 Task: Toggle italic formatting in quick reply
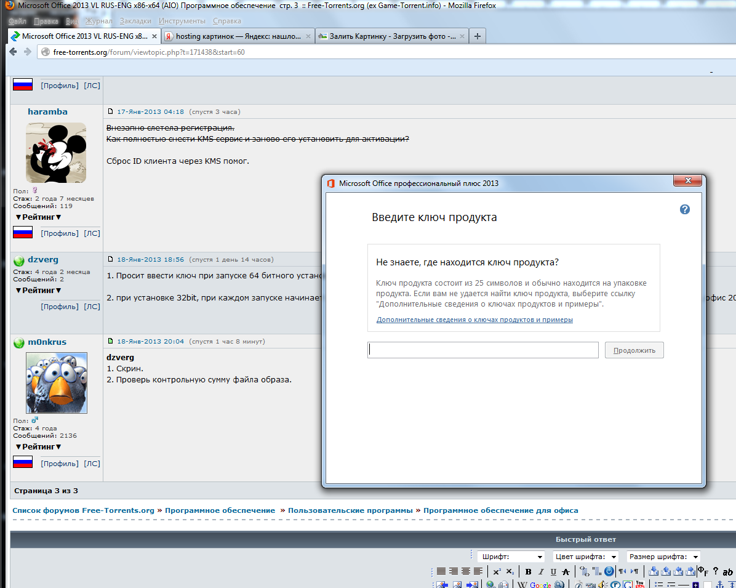pos(541,572)
